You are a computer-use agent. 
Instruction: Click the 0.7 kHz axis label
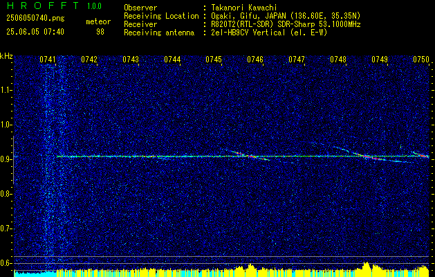pyautogui.click(x=6, y=229)
